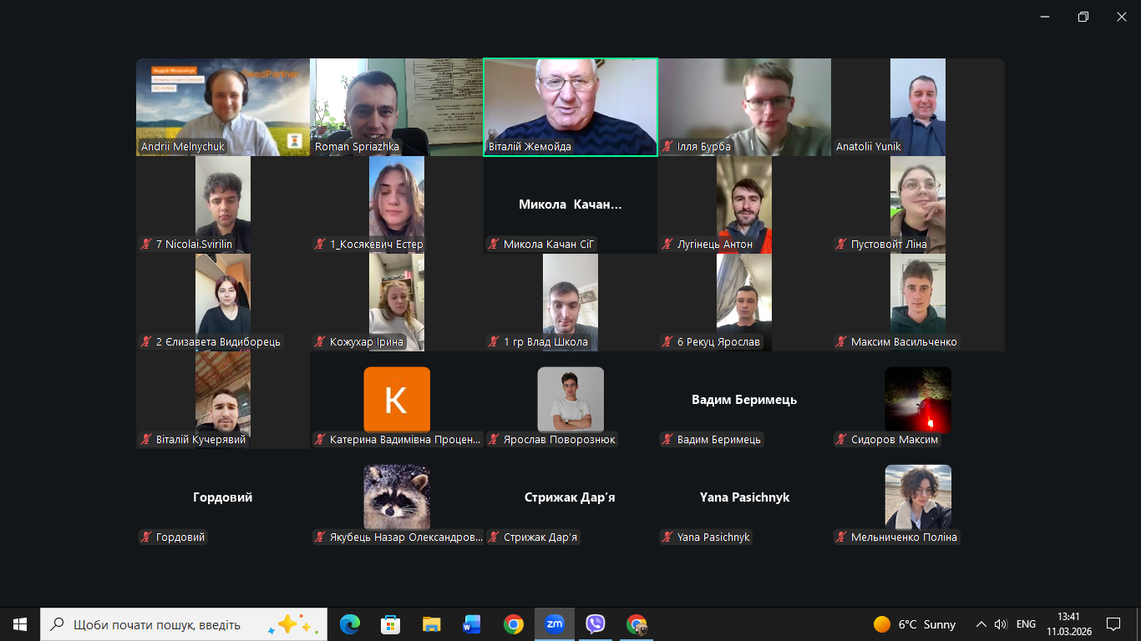
Task: Click the orange K avatar of Катерина
Action: [397, 400]
